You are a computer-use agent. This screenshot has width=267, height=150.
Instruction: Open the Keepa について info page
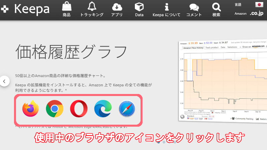pyautogui.click(x=166, y=10)
